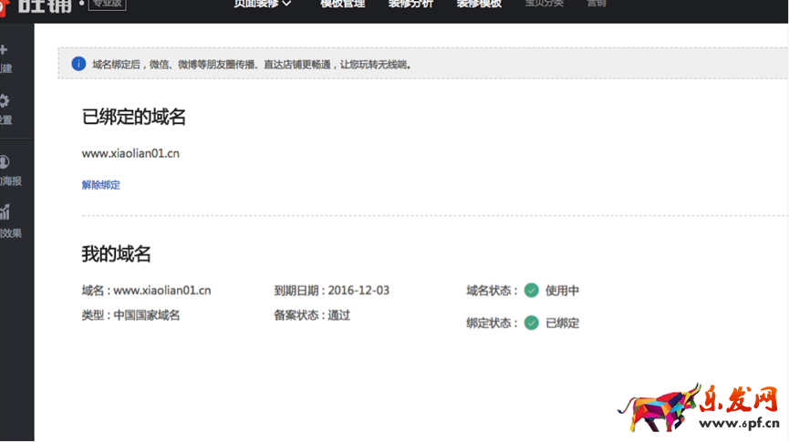Image resolution: width=789 pixels, height=442 pixels.
Task: Switch to 装修分析 in top navigation
Action: [410, 4]
